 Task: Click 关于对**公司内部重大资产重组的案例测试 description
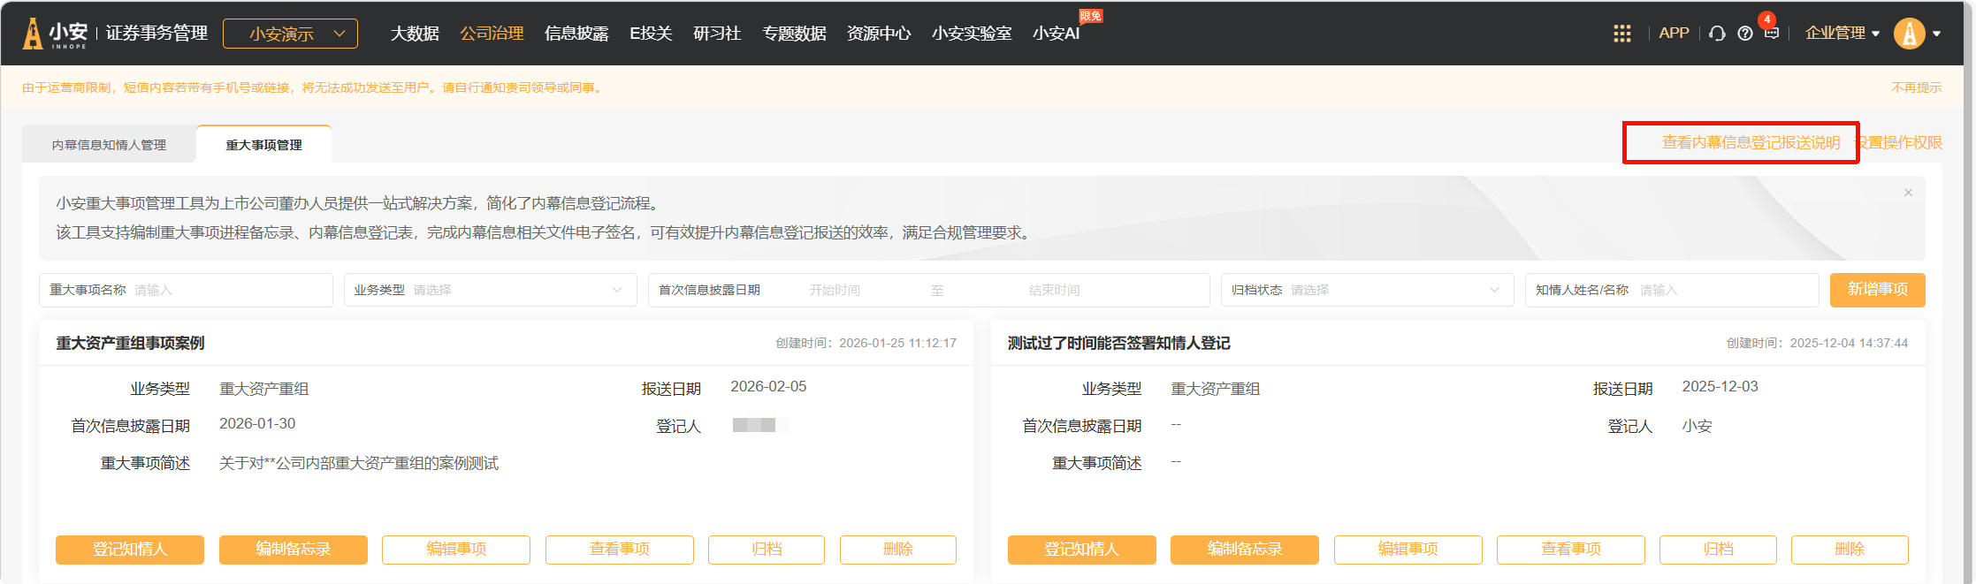pos(359,463)
